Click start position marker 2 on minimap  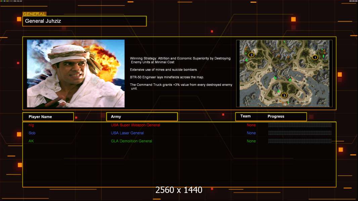click(252, 55)
